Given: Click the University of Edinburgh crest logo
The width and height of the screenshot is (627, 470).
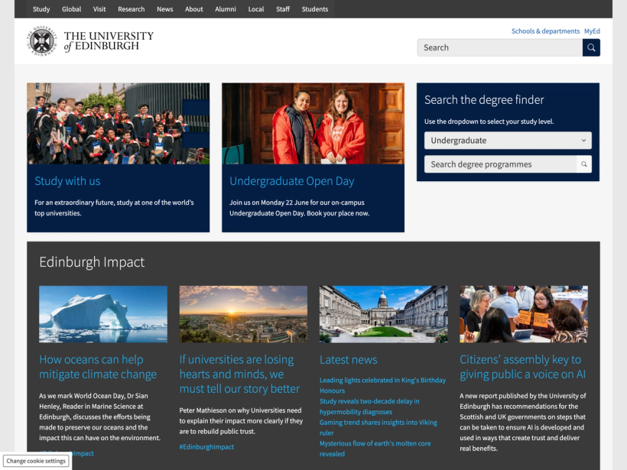Looking at the screenshot, I should [42, 41].
